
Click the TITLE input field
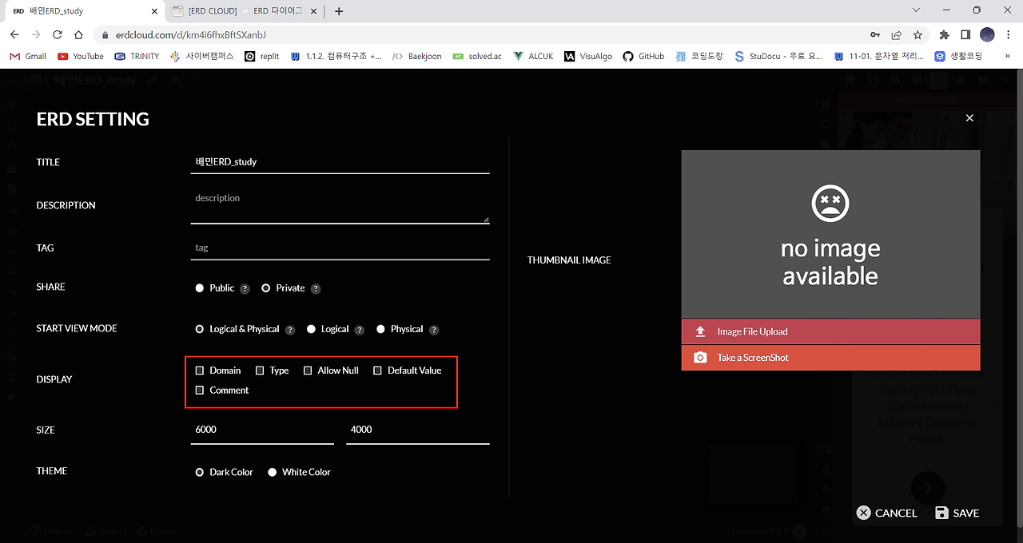[x=340, y=161]
